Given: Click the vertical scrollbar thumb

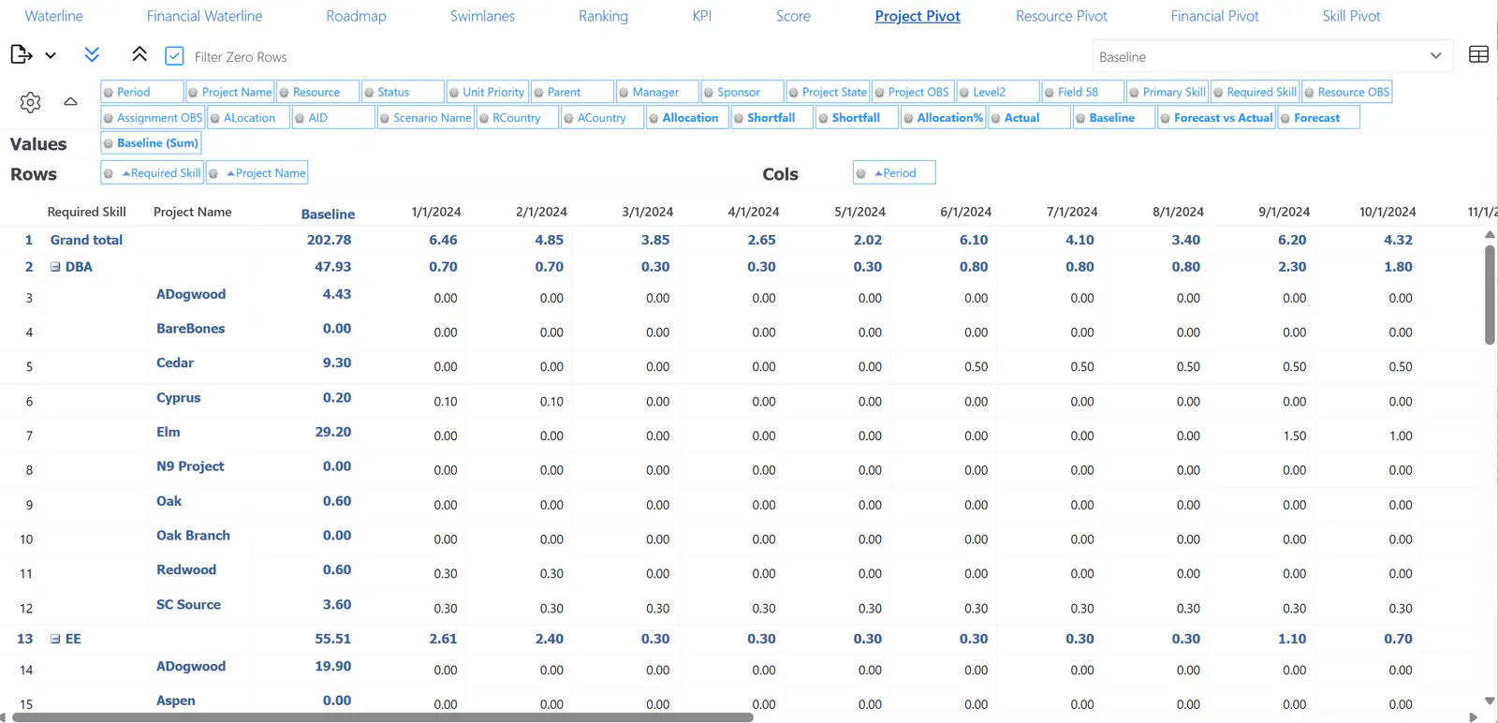Looking at the screenshot, I should coord(1490,295).
